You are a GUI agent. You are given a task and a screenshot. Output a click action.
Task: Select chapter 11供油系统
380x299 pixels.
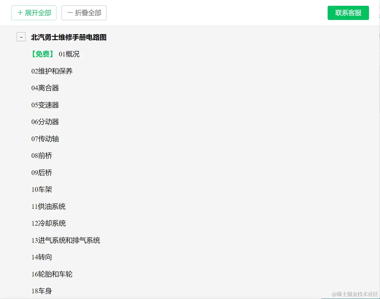pos(48,206)
